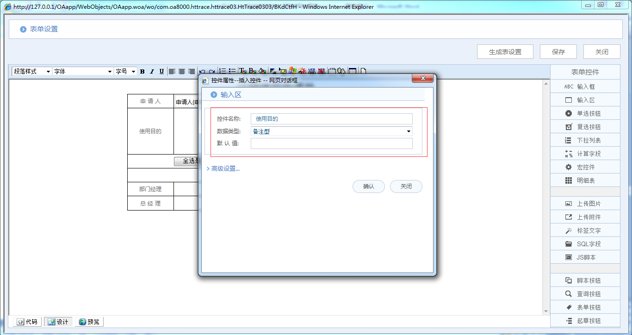Open the 数据类型 dropdown showing 备注型
This screenshot has width=632, height=335.
point(331,131)
